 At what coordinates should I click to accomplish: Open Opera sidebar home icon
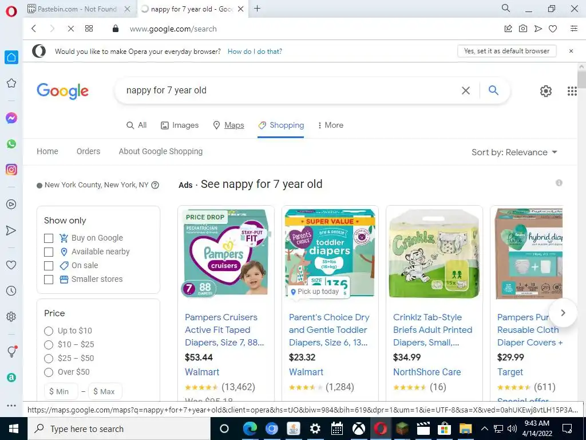(11, 57)
